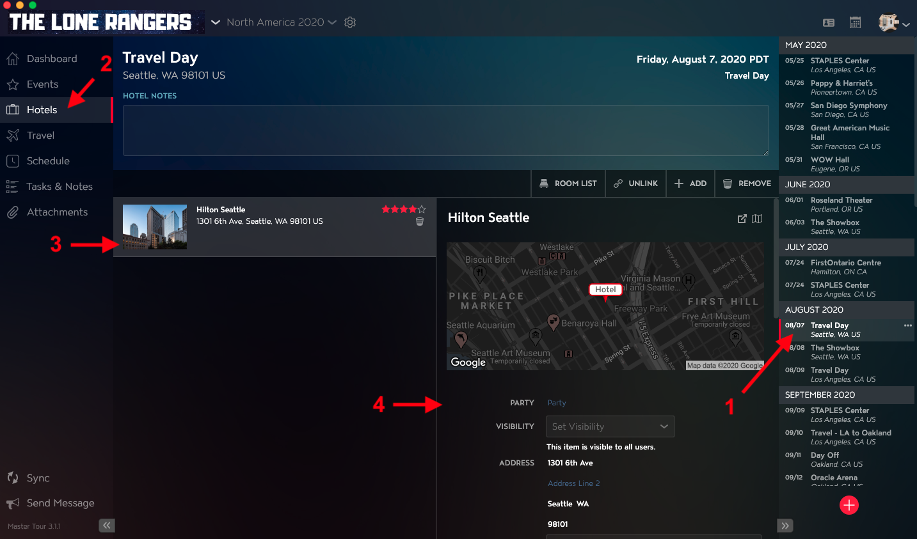
Task: Open the calendar icon in header
Action: (855, 22)
